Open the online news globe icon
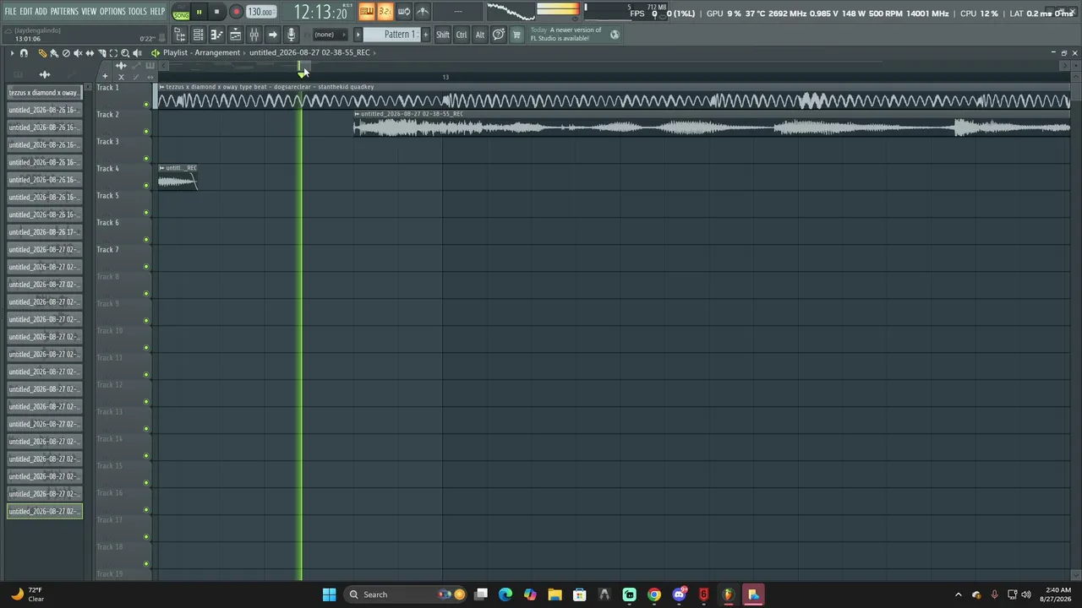 click(615, 35)
